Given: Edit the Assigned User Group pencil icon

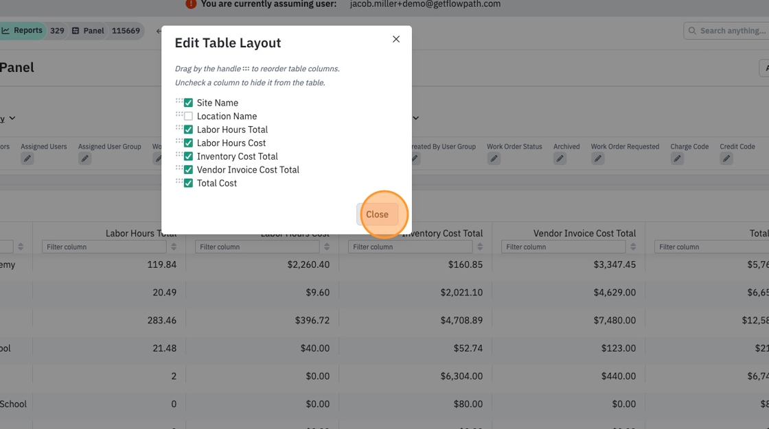Looking at the screenshot, I should pyautogui.click(x=85, y=159).
